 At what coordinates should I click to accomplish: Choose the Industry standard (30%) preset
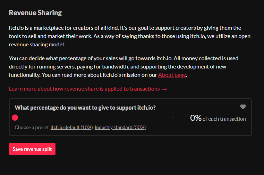120,127
